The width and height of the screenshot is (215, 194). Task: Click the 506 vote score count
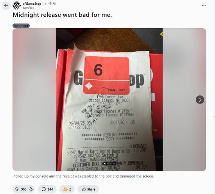[24, 189]
